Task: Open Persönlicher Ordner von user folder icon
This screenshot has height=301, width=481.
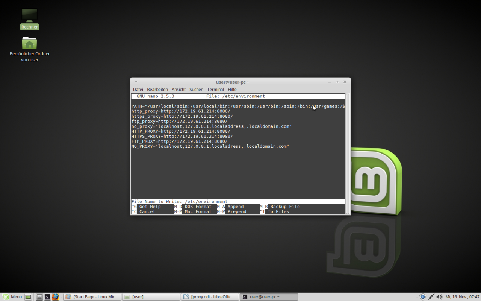Action: point(29,49)
